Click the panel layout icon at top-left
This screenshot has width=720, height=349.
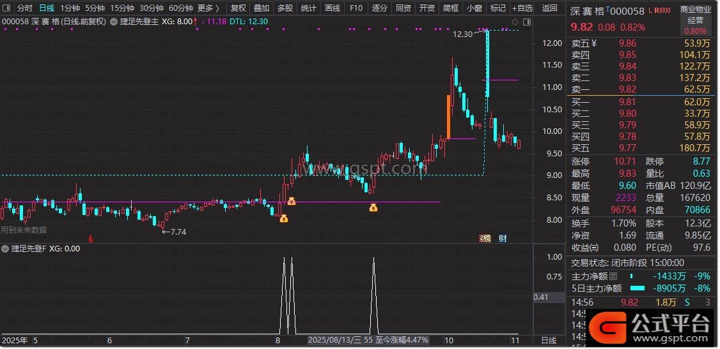(6, 8)
